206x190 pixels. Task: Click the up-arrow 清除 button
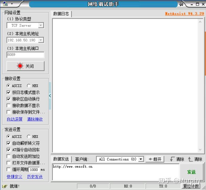(x=195, y=159)
